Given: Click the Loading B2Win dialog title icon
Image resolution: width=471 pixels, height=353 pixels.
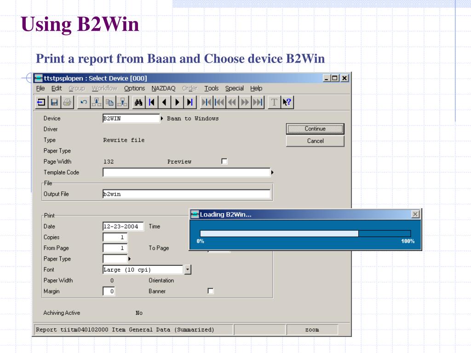Looking at the screenshot, I should point(195,214).
